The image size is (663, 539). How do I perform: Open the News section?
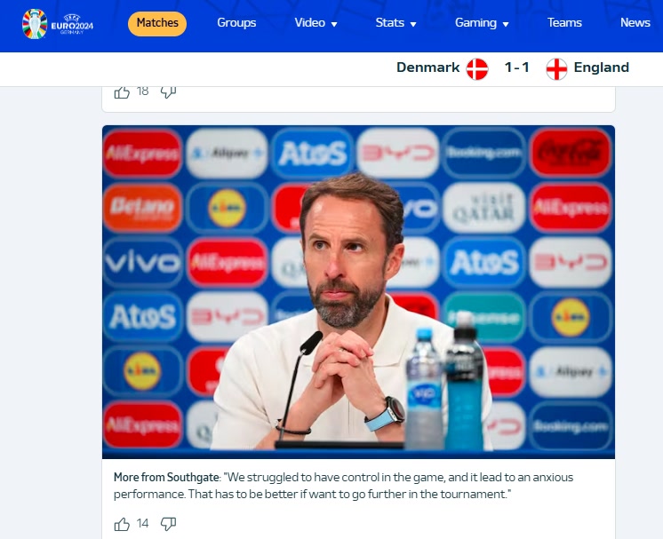(635, 23)
